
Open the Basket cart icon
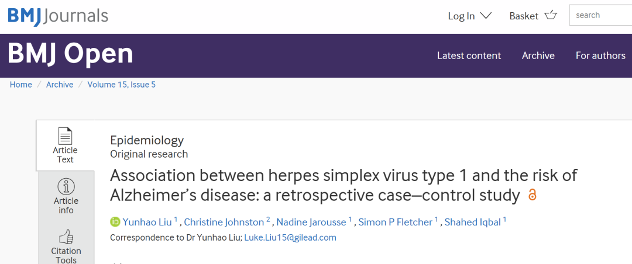coord(551,16)
